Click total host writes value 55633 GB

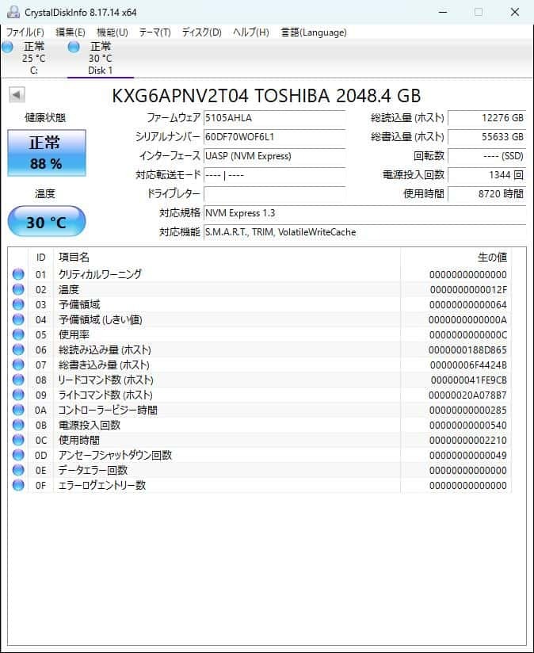[487, 137]
